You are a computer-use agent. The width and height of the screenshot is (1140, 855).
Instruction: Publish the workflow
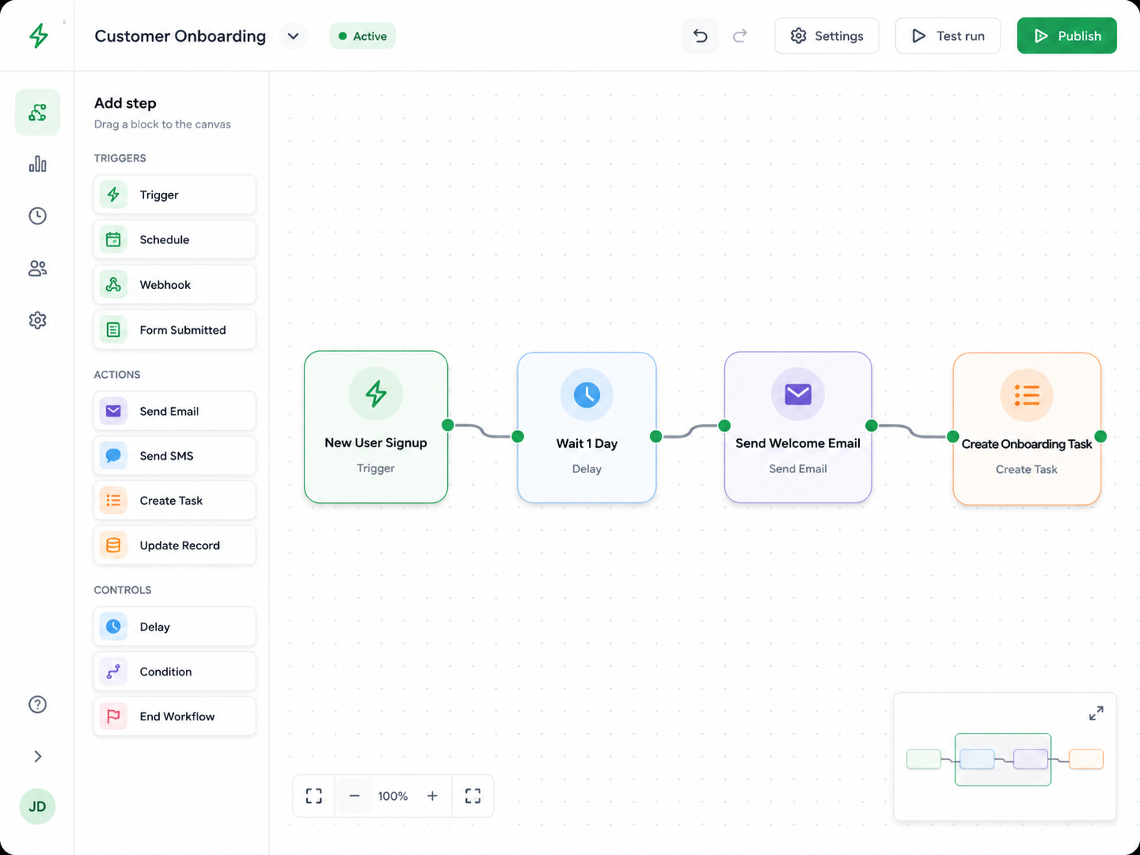click(1067, 36)
